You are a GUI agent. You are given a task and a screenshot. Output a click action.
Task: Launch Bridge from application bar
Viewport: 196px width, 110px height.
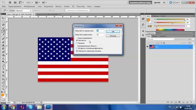coord(10,2)
